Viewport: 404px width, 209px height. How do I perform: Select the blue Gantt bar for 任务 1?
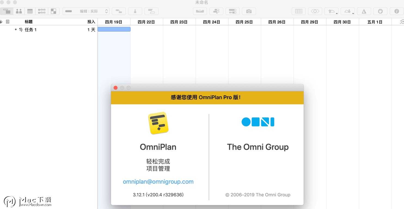coord(114,29)
